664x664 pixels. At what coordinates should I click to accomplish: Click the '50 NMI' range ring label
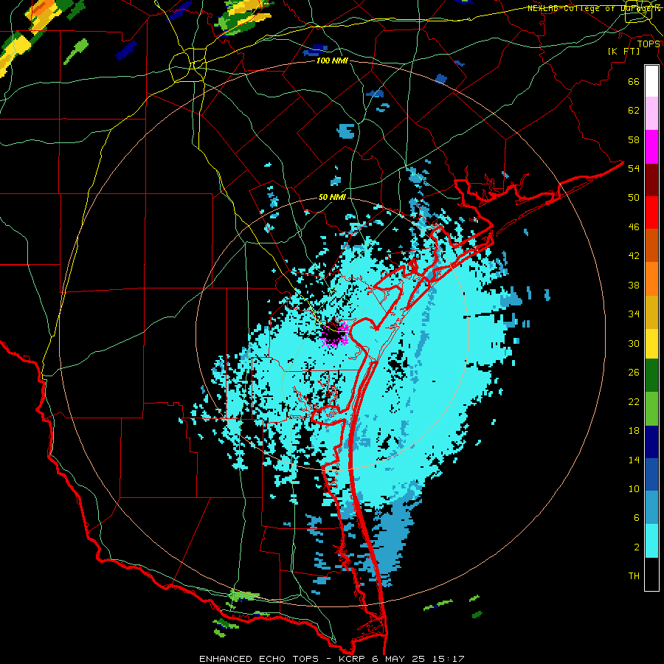pyautogui.click(x=332, y=197)
